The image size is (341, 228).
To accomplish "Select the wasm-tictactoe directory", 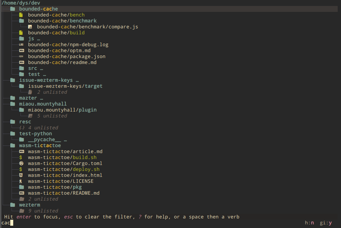I will coord(40,146).
